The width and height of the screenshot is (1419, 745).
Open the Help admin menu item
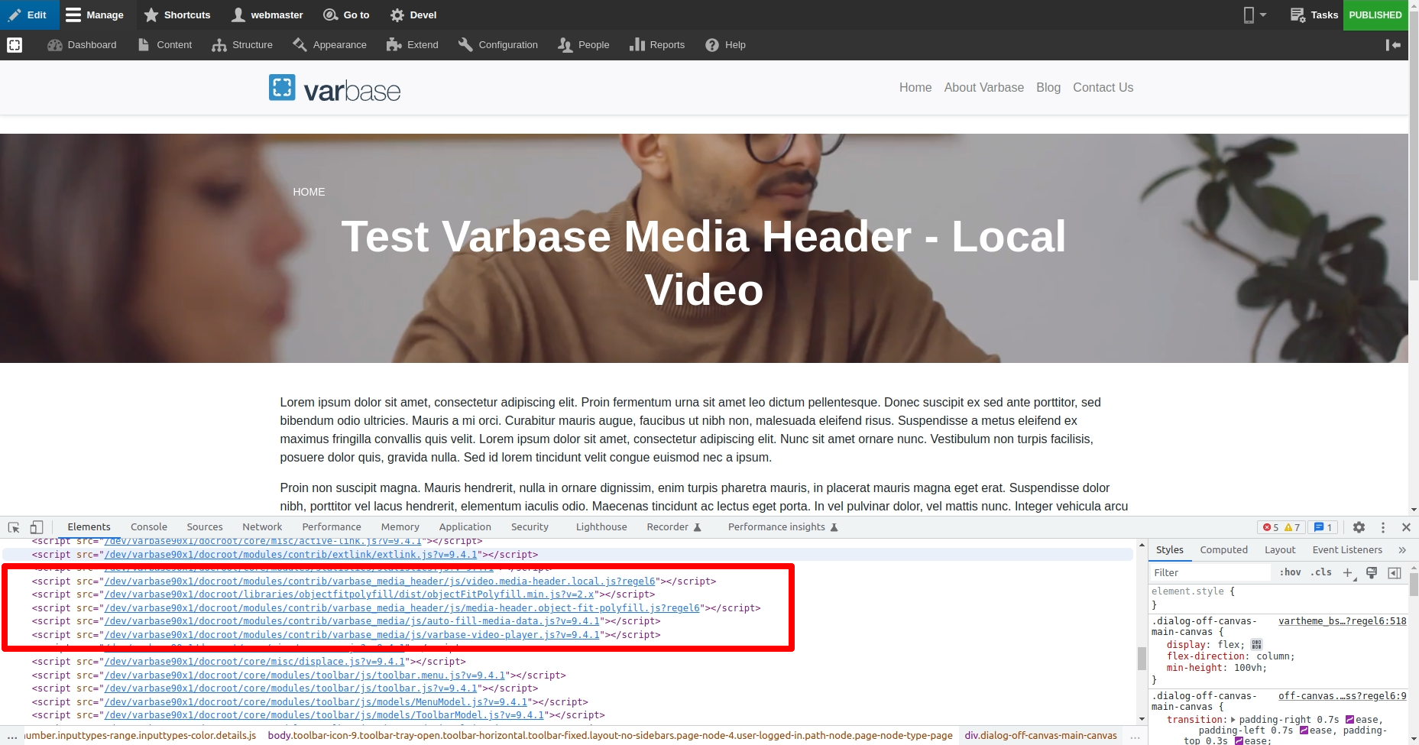726,45
